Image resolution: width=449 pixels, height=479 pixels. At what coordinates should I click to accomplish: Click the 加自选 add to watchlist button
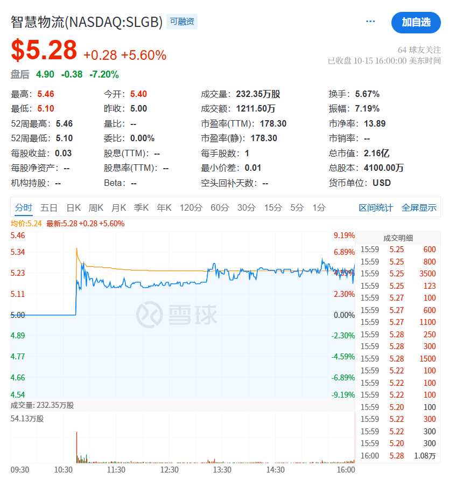pyautogui.click(x=416, y=22)
